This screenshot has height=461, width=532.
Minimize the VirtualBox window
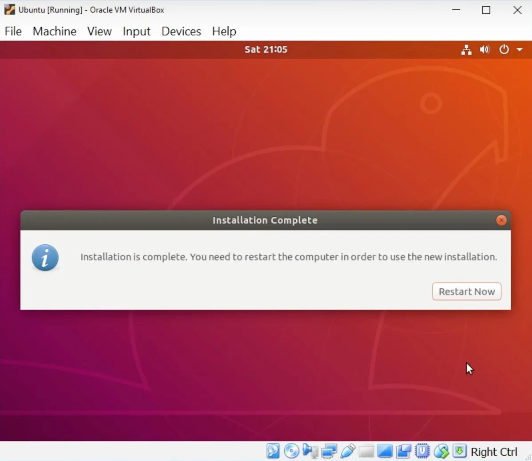(456, 10)
